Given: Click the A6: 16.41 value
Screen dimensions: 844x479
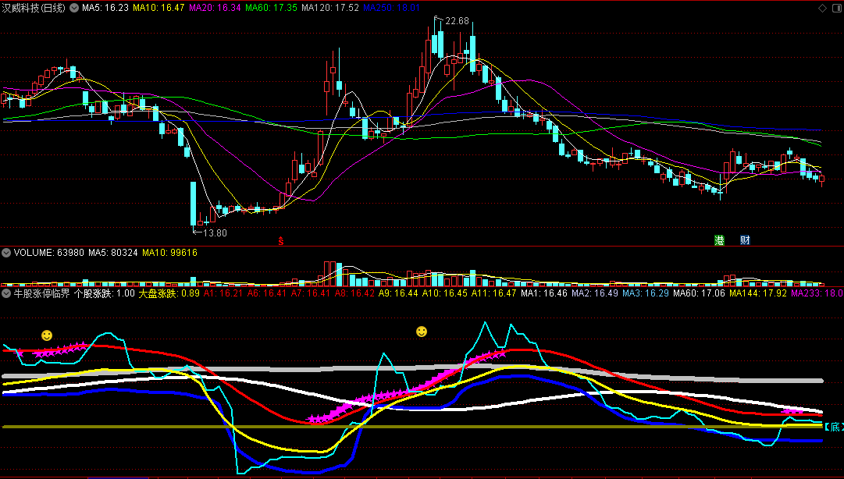Looking at the screenshot, I should pos(267,293).
